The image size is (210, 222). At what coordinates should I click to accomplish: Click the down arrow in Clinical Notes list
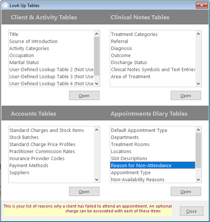(x=198, y=84)
